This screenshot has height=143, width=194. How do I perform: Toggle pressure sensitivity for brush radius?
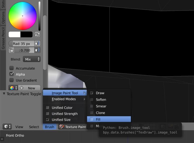[37, 44]
